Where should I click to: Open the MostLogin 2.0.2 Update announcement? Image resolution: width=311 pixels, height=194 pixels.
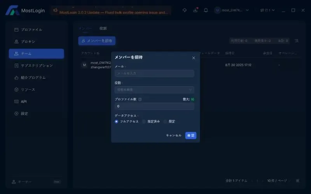click(114, 12)
